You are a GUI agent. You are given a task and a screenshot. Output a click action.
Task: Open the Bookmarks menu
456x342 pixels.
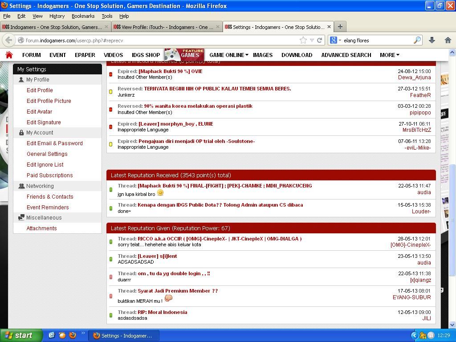coord(83,16)
